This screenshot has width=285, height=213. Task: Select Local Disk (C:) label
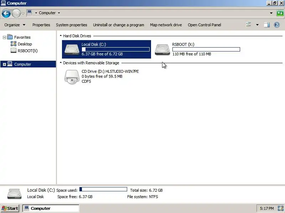(94, 44)
